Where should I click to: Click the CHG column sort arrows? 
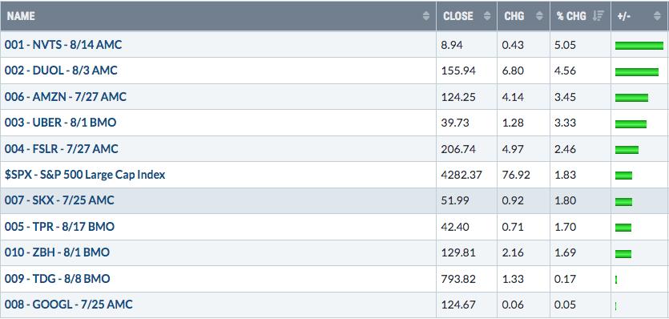(x=540, y=16)
